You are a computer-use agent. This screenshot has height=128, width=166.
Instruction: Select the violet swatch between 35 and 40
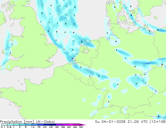65,125
